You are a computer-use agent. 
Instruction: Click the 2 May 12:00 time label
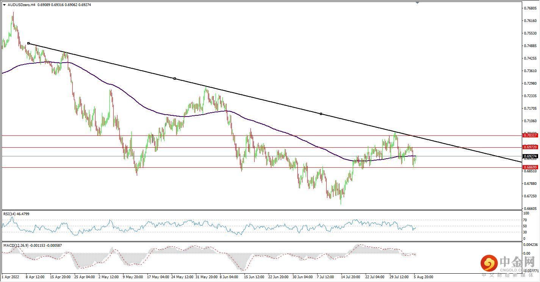[109, 277]
